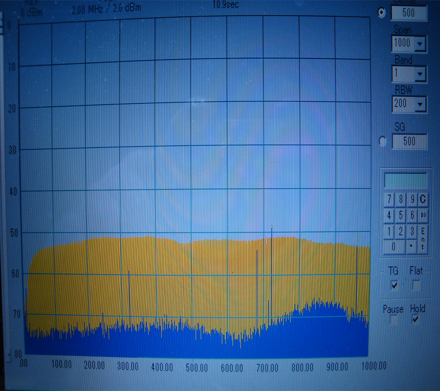
Task: Tick the Pause checkbox
Action: click(394, 320)
